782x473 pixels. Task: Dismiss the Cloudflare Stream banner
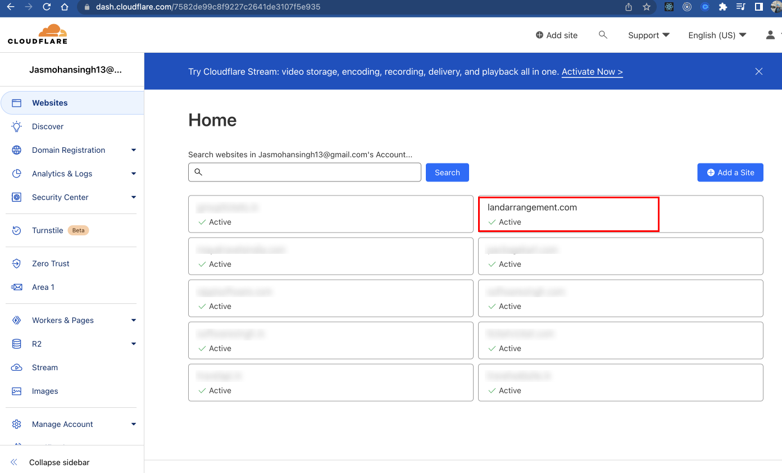[758, 71]
